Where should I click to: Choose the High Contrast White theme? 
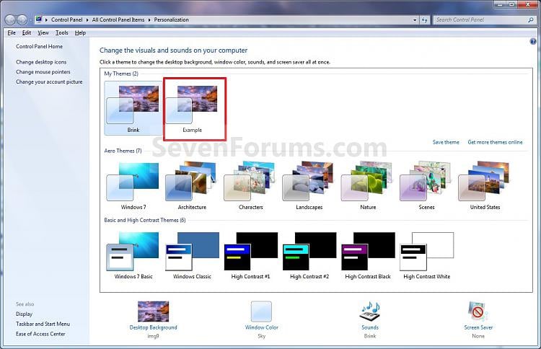pos(426,255)
